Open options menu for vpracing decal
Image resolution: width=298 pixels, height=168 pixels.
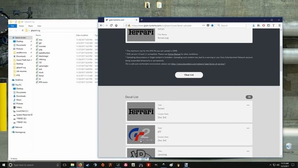pyautogui.click(x=248, y=151)
